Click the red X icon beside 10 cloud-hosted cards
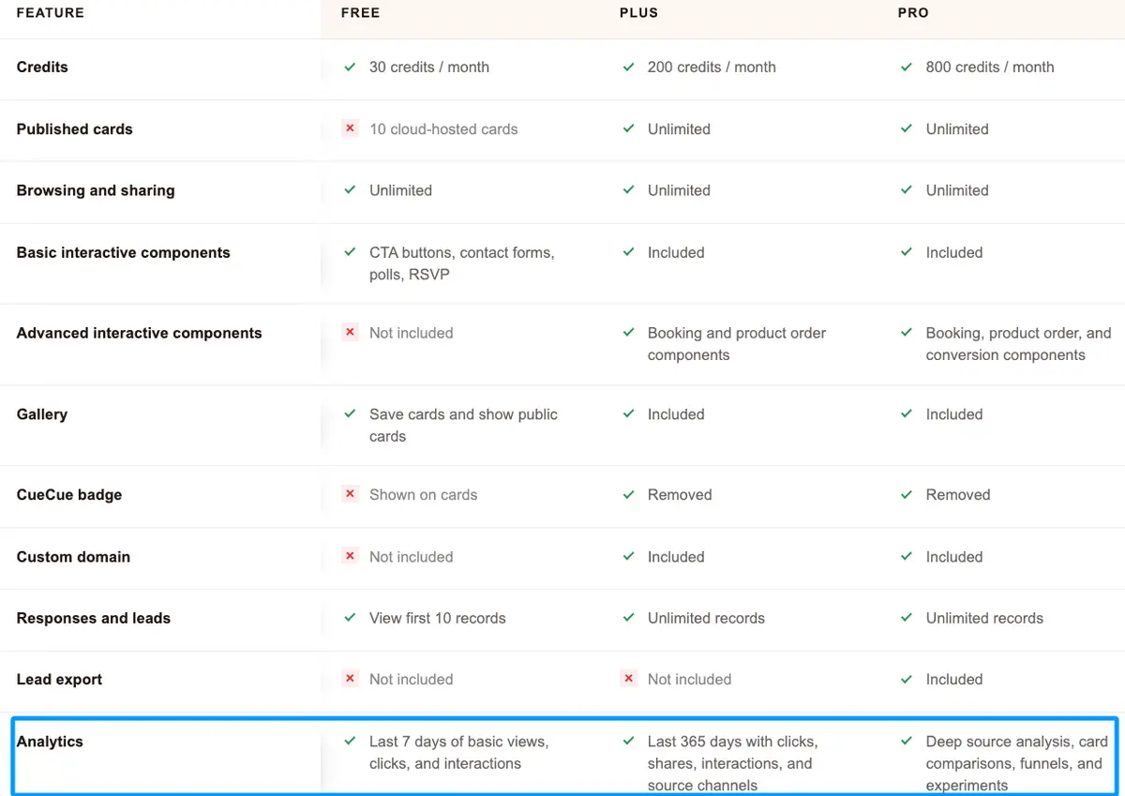This screenshot has height=796, width=1125. [350, 128]
